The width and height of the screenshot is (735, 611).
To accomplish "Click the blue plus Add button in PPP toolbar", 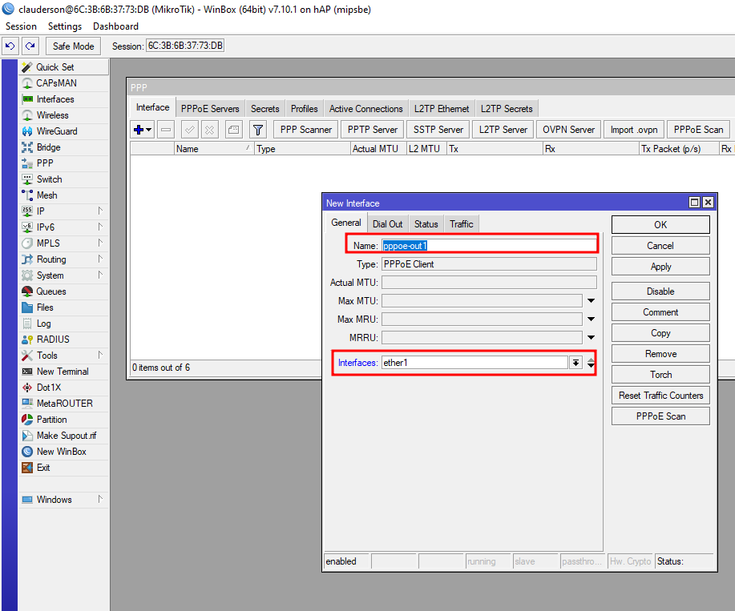I will point(139,130).
